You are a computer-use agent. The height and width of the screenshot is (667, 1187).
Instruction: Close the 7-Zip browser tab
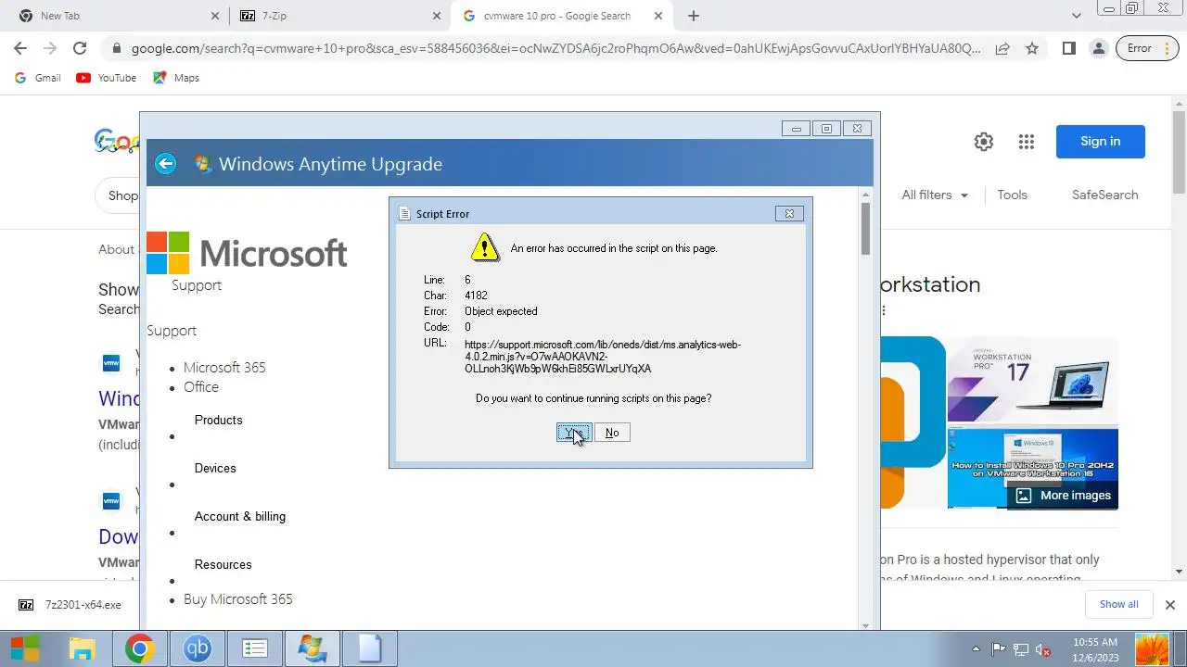[x=437, y=16]
